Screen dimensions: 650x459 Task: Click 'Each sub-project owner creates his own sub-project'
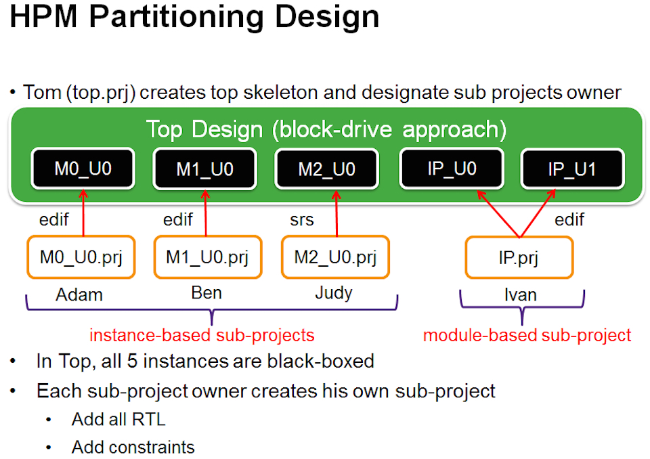tap(265, 391)
